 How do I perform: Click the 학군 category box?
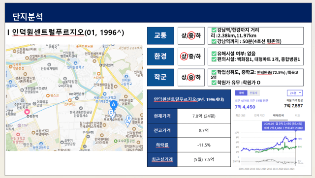160,77
